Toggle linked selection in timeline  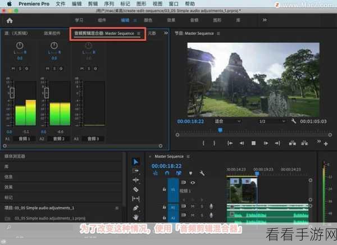tap(179, 173)
